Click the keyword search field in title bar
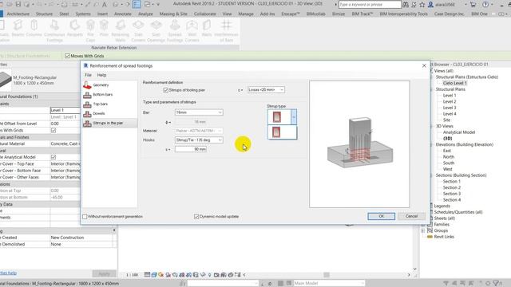The image size is (511, 287). pyautogui.click(x=370, y=5)
